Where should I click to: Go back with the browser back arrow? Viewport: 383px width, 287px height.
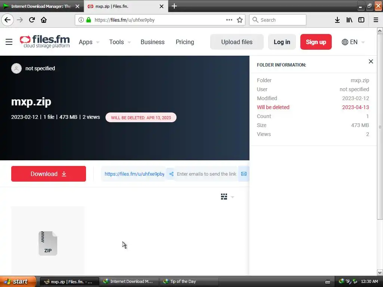coord(7,20)
